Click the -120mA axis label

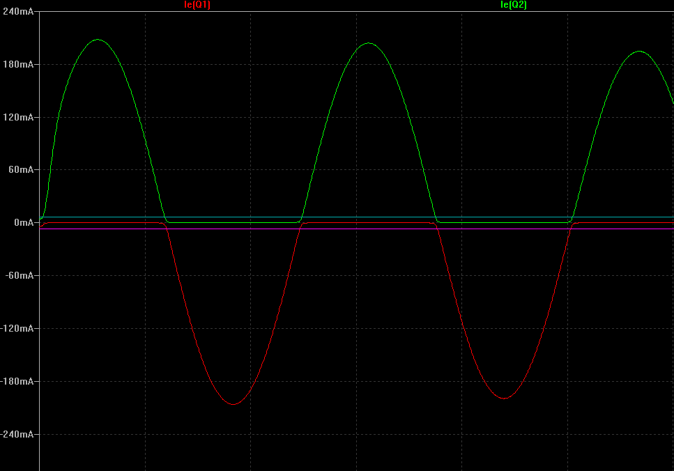click(17, 328)
